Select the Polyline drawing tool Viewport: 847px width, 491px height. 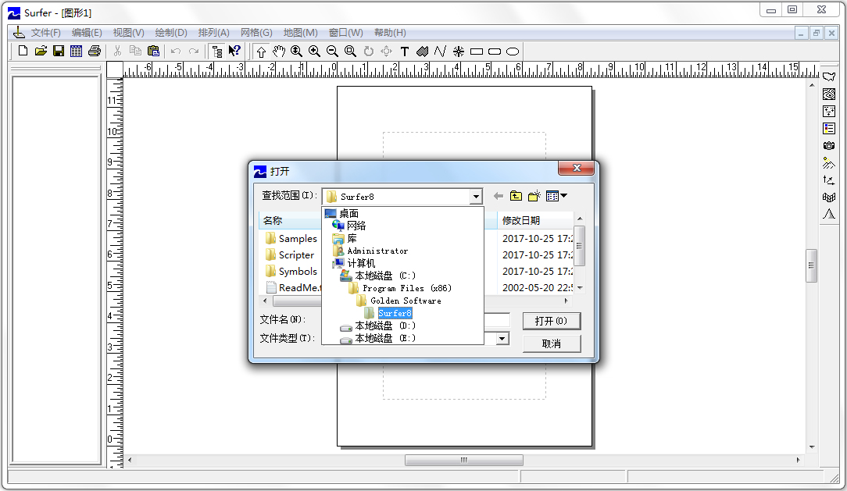click(x=440, y=52)
